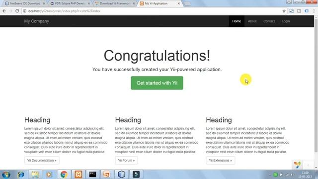Screen dimensions: 318x179
Task: Click the address bar URL field
Action: pyautogui.click(x=154, y=11)
